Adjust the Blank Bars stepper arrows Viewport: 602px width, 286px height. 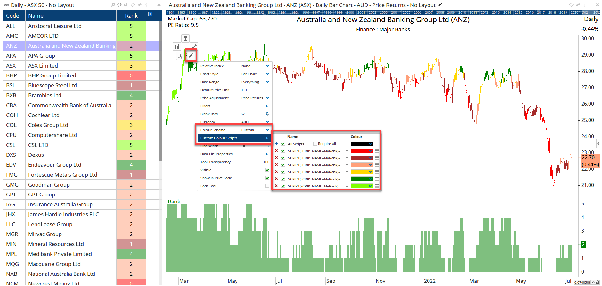267,114
